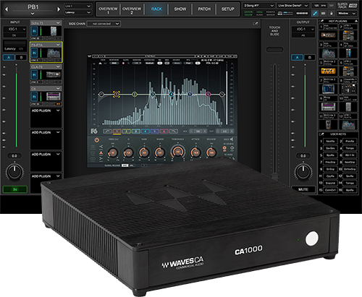362x297 pixels.
Task: Click the lock icon in top toolbar
Action: click(332, 13)
